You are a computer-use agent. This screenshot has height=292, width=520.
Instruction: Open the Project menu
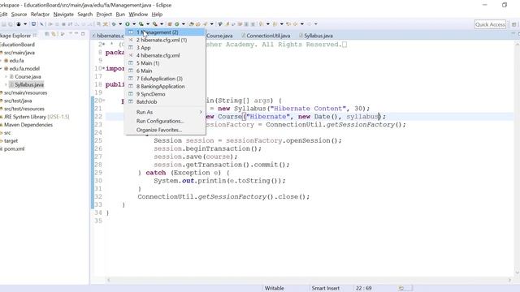(x=104, y=15)
